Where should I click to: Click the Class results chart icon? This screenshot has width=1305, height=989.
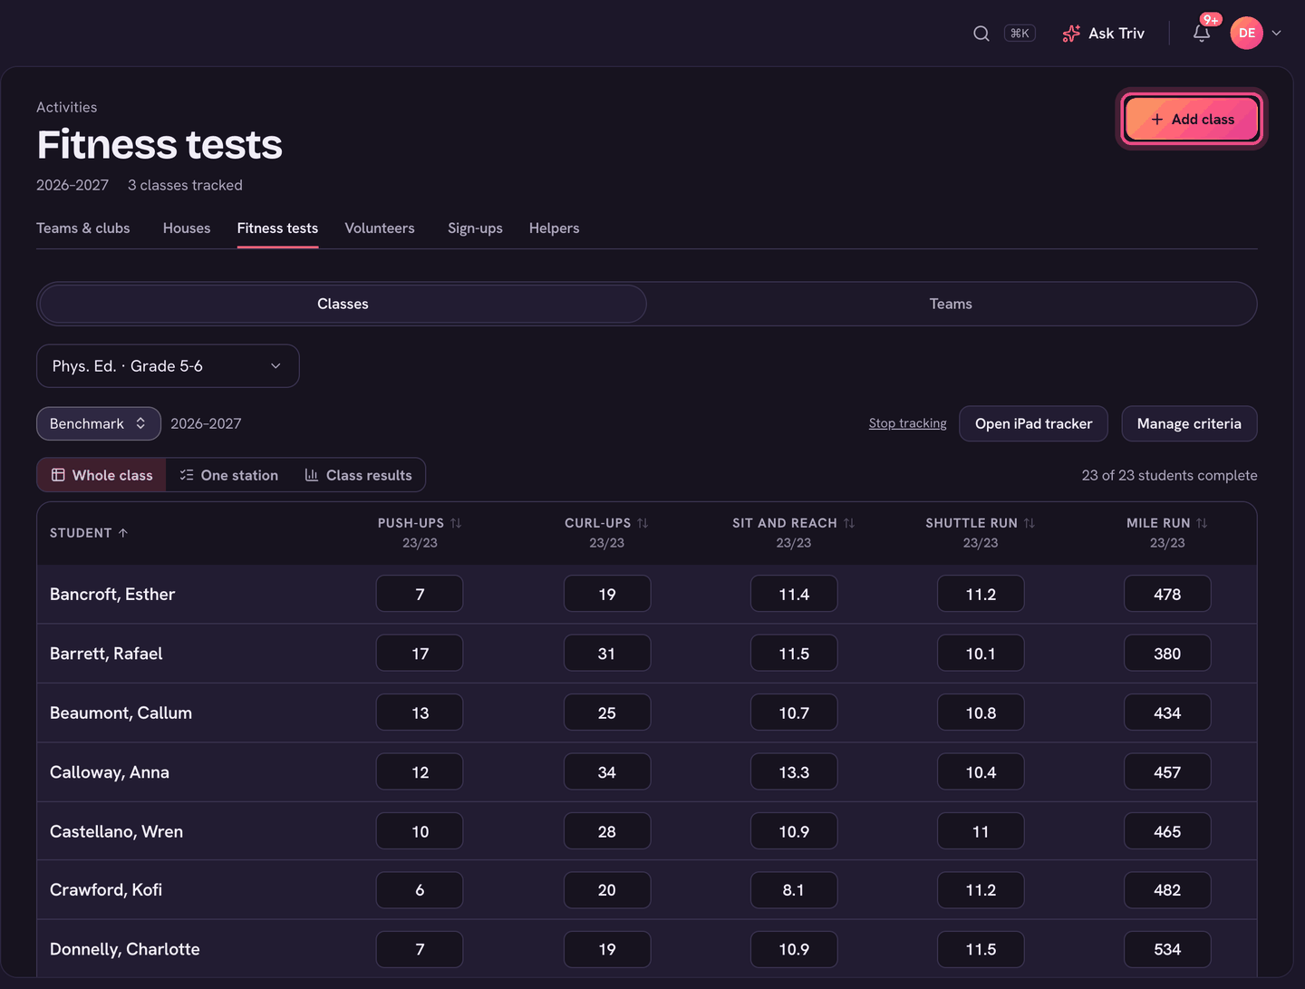(x=312, y=475)
